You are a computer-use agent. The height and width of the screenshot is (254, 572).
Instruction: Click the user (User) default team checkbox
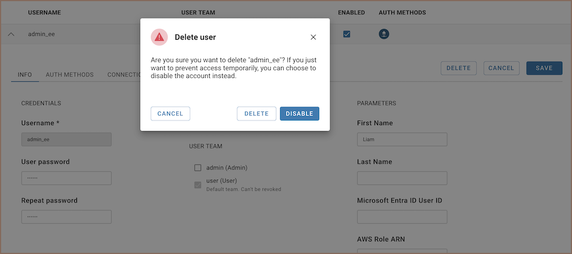click(198, 185)
